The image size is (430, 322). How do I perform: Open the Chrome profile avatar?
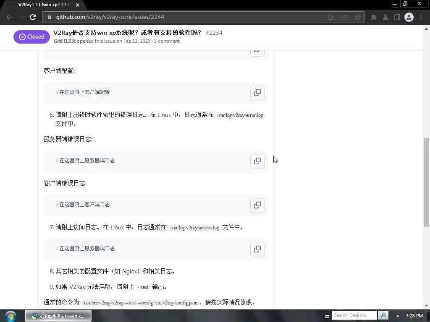pyautogui.click(x=409, y=17)
